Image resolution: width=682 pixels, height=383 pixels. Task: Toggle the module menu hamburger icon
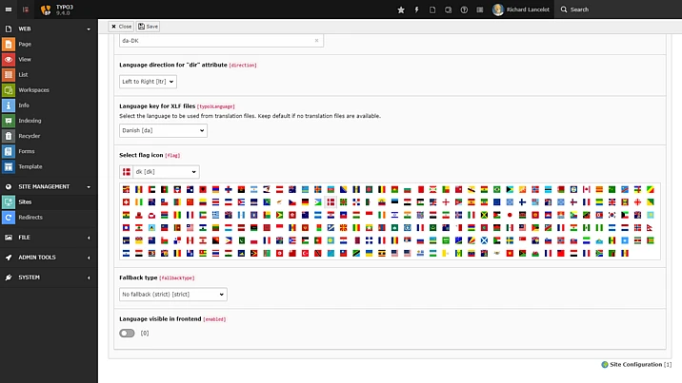click(x=9, y=10)
